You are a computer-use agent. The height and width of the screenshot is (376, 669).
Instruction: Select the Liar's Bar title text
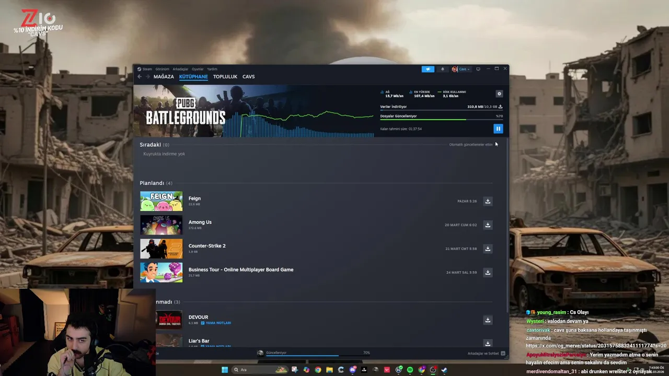click(x=199, y=341)
